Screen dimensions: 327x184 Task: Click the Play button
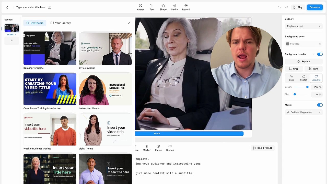click(298, 7)
